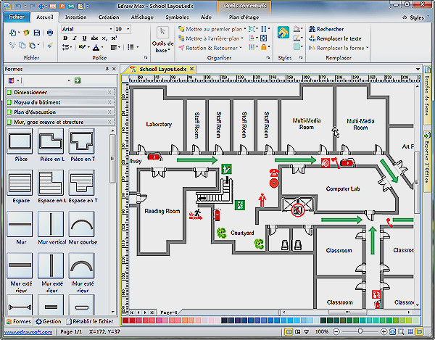The width and height of the screenshot is (435, 340).
Task: Select the red fire extinguisher symbol in Courtyard
Action: click(217, 215)
